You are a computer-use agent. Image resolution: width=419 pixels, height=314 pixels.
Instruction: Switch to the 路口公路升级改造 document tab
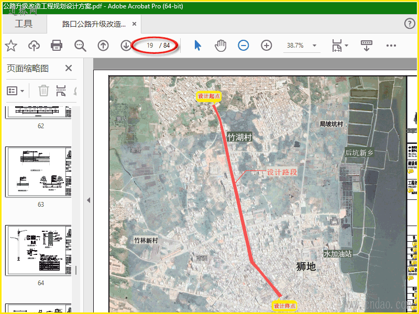[94, 24]
